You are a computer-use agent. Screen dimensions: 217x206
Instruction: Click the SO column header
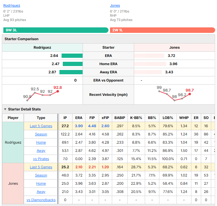(x=206, y=118)
